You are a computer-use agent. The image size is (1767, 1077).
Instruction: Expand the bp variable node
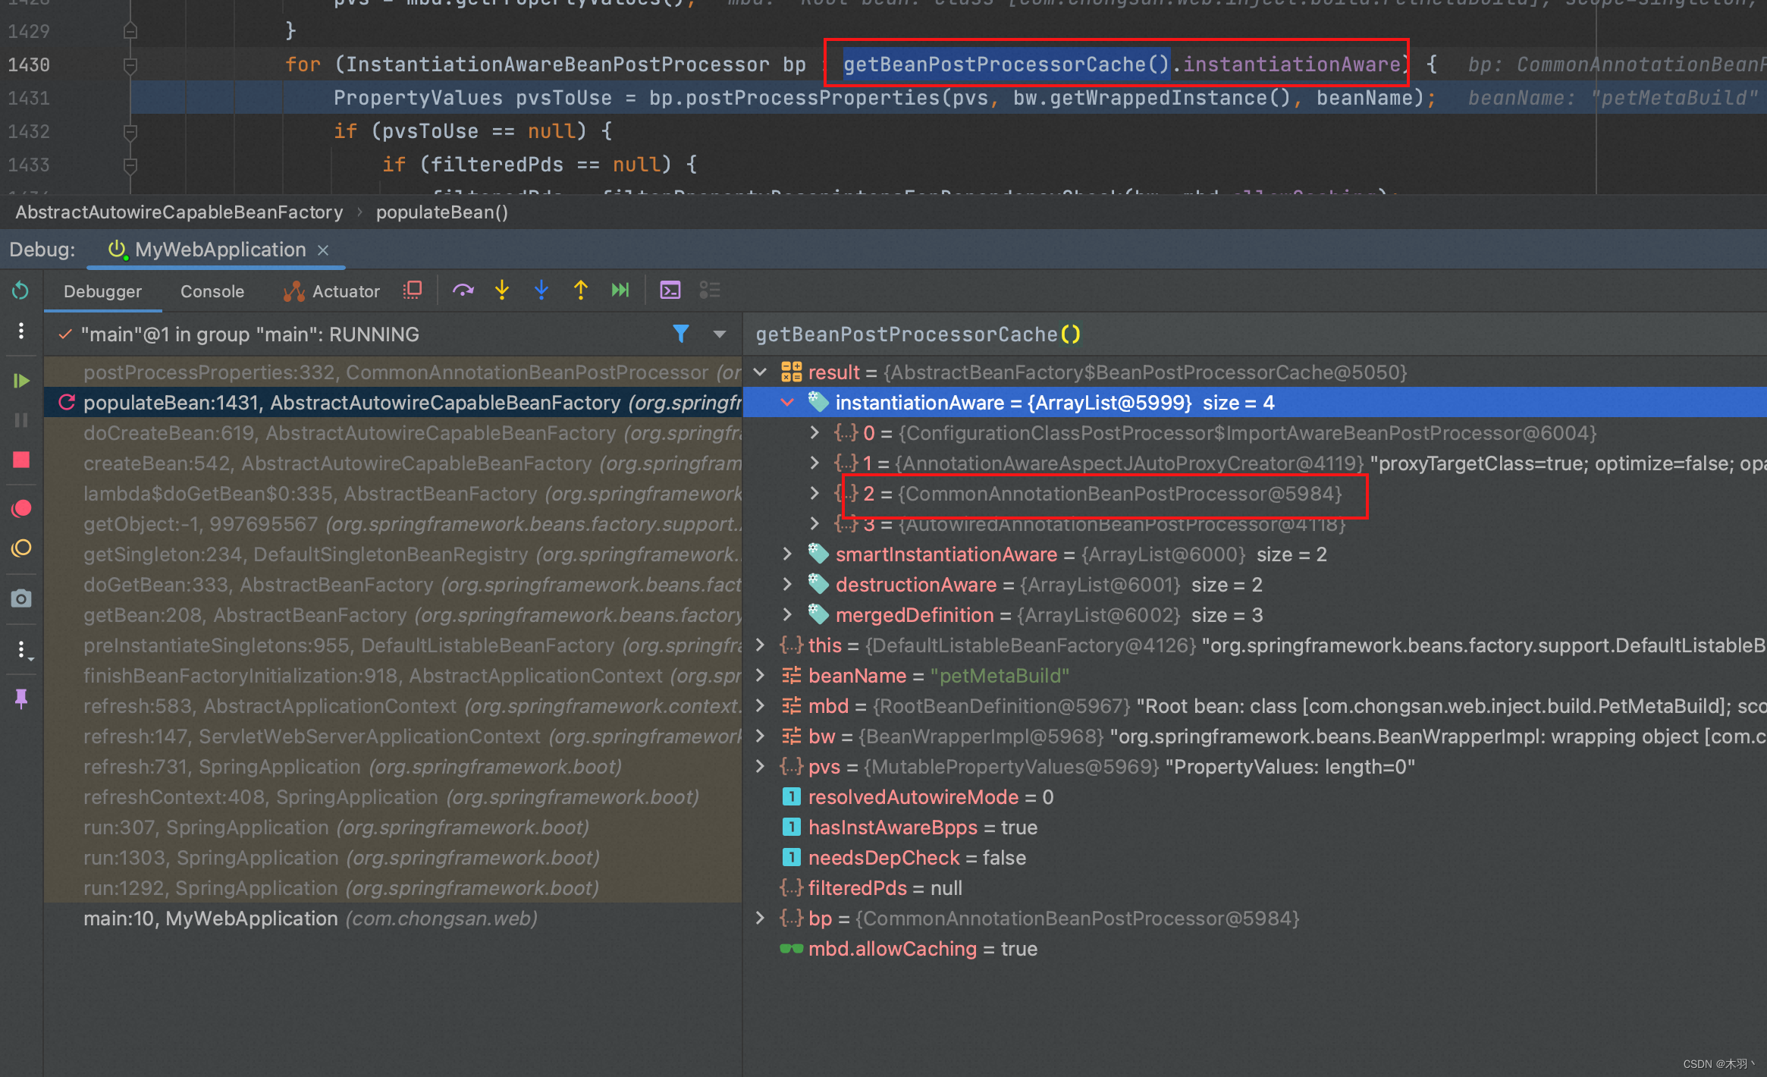[x=761, y=918]
